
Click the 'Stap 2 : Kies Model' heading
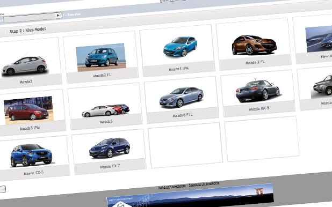pos(28,30)
